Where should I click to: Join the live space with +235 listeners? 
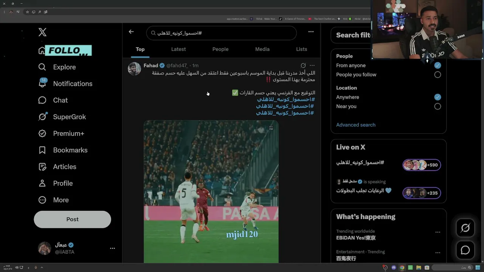click(x=422, y=193)
